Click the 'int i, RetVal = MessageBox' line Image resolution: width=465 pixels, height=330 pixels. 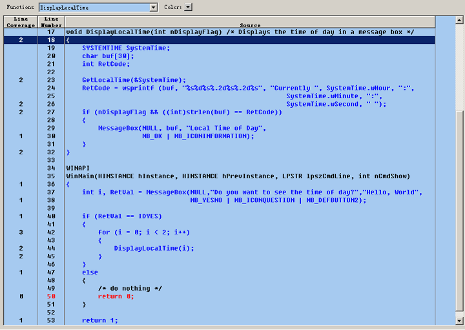point(252,192)
